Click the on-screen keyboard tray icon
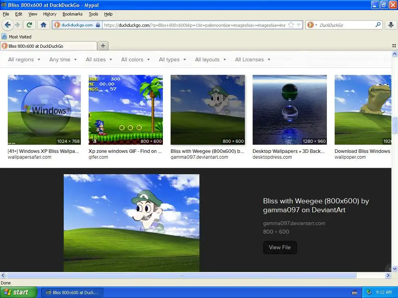 354,293
